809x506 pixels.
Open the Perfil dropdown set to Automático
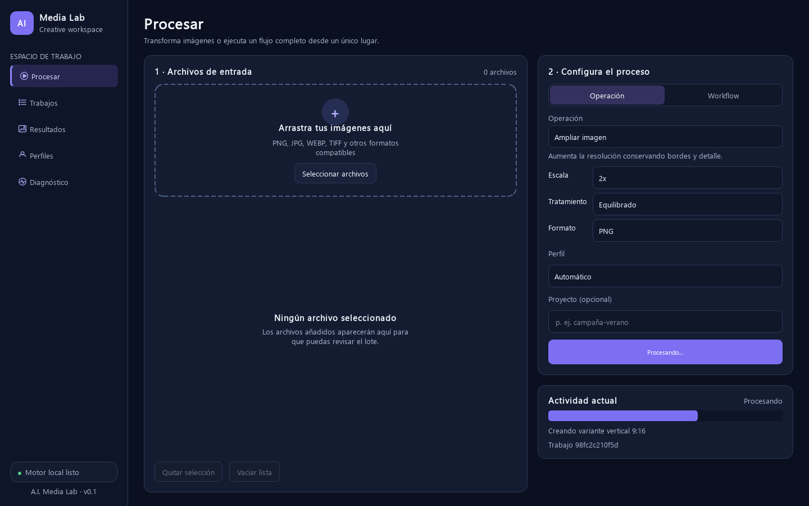click(x=665, y=276)
